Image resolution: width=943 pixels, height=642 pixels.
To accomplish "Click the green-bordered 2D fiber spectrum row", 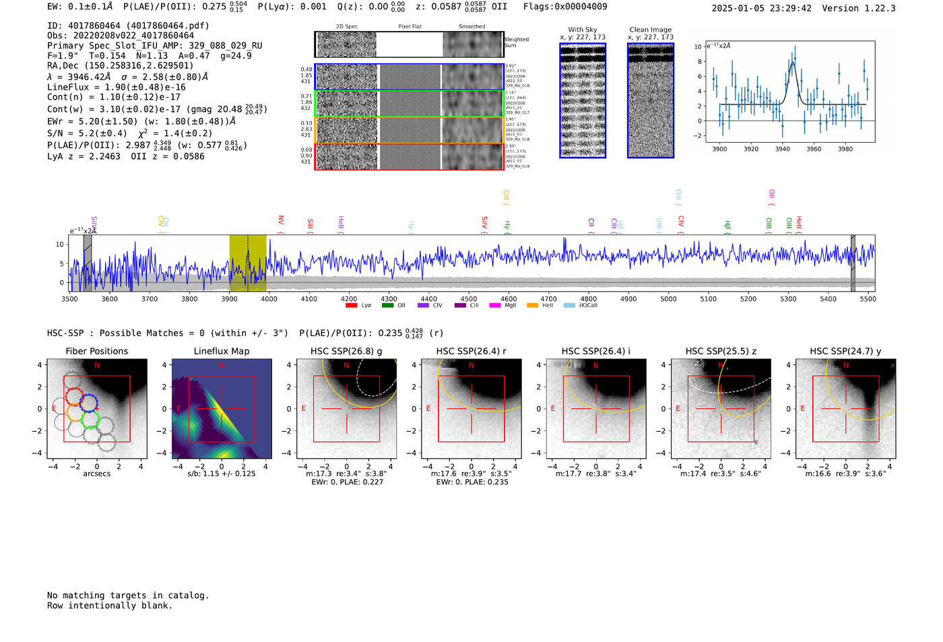I will pyautogui.click(x=409, y=103).
